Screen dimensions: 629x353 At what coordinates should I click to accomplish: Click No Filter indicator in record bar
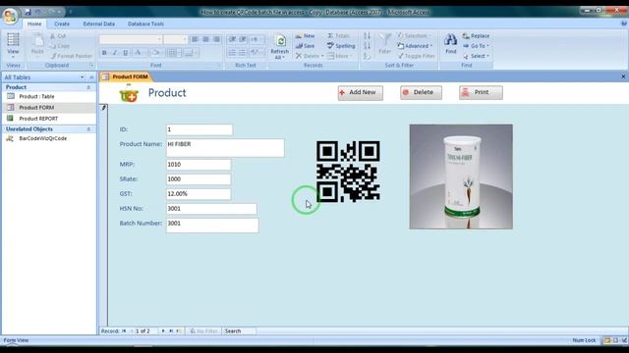click(203, 331)
